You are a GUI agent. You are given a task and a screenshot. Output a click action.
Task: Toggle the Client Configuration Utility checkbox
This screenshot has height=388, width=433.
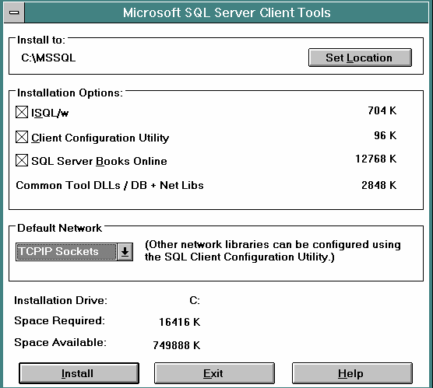coord(22,137)
